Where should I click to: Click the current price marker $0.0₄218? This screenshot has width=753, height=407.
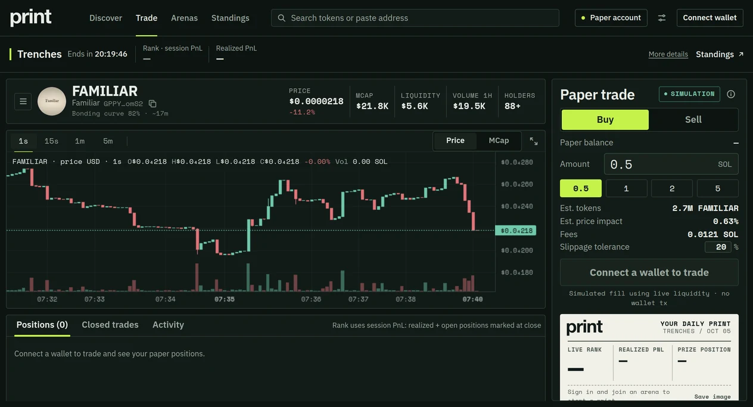tap(516, 231)
